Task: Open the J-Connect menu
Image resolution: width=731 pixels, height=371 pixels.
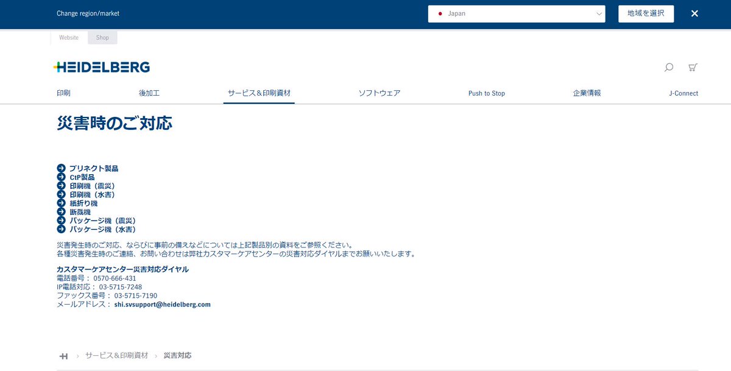Action: (x=683, y=93)
